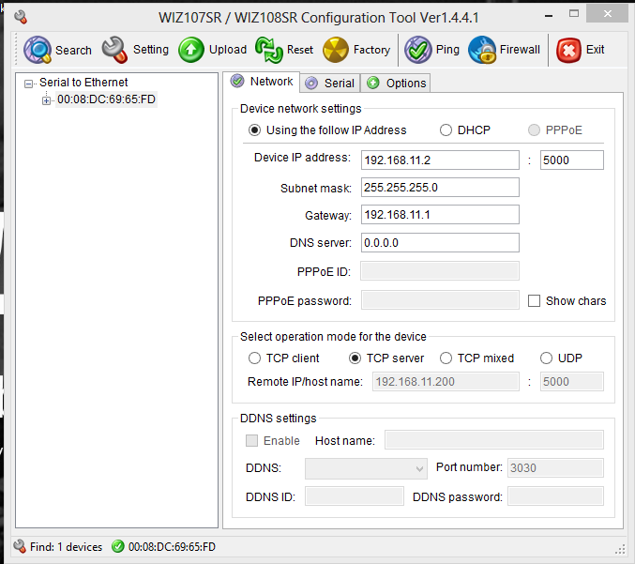Click the Firewall toolbar label
This screenshot has height=564, width=635.
click(x=520, y=50)
